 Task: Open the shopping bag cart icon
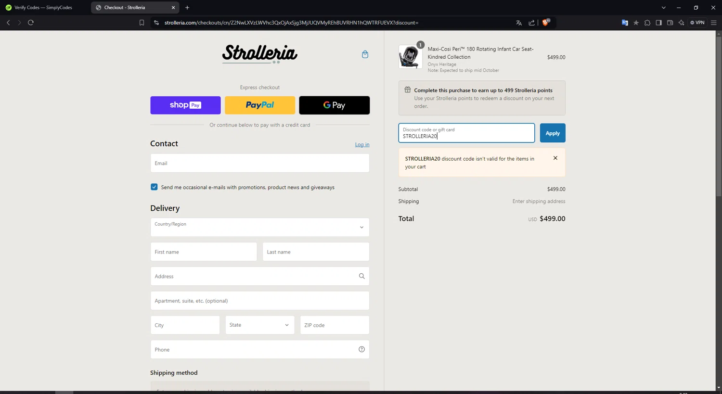(x=365, y=54)
